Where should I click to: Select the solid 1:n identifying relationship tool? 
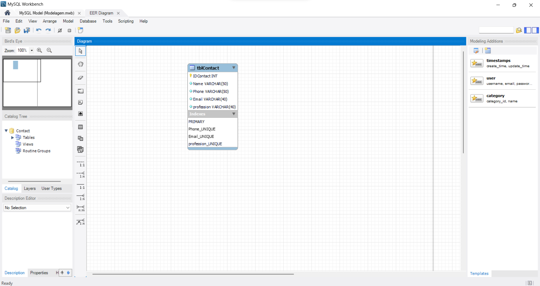[80, 197]
